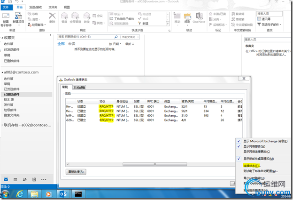
Task: Toggle 显示网络连接更改 menu option
Action: (257, 152)
